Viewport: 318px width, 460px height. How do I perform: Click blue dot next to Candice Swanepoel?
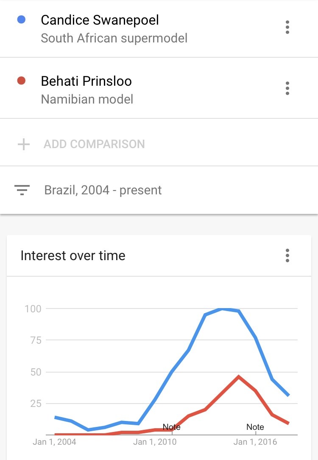pos(21,20)
